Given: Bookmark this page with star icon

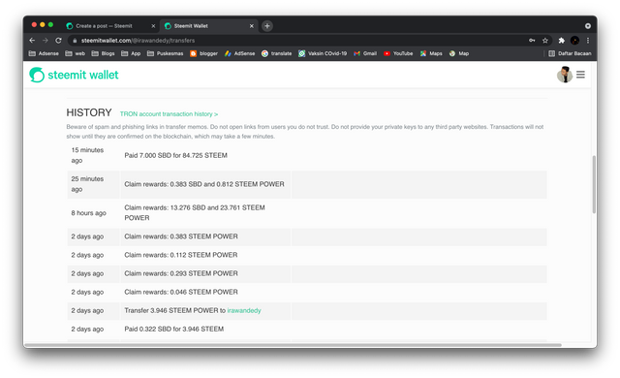Looking at the screenshot, I should 545,41.
